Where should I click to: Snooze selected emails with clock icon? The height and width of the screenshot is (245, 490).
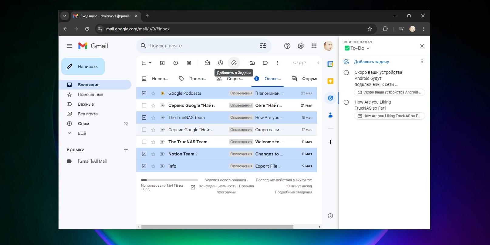click(221, 63)
